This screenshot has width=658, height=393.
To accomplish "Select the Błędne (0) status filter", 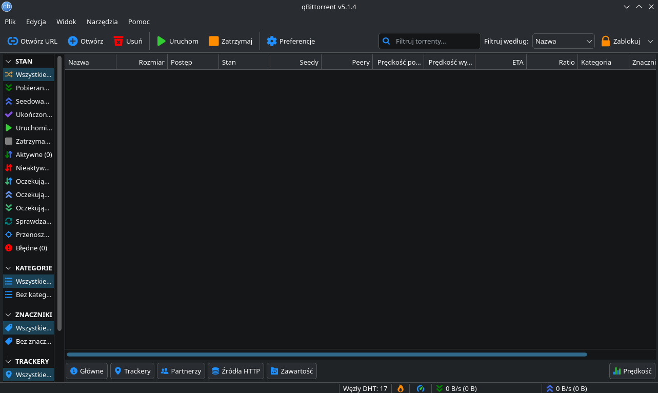I will point(28,248).
